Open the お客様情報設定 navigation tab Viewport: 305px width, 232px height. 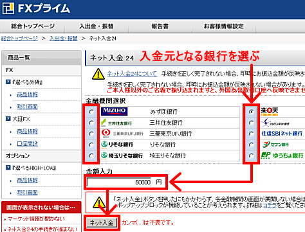tap(224, 26)
